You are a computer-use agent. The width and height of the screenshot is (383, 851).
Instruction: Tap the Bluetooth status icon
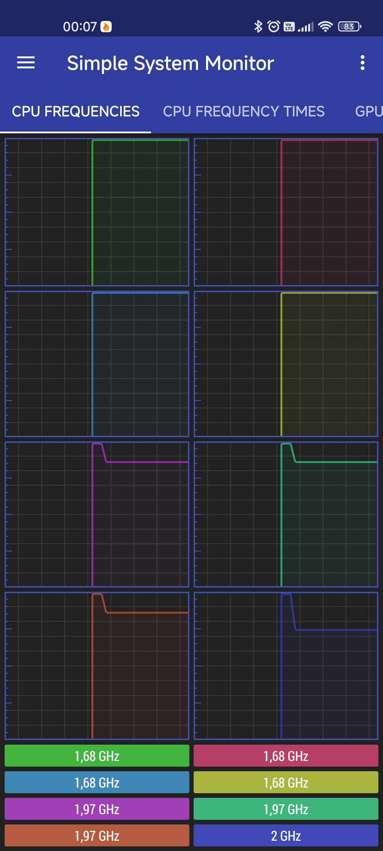pos(258,27)
